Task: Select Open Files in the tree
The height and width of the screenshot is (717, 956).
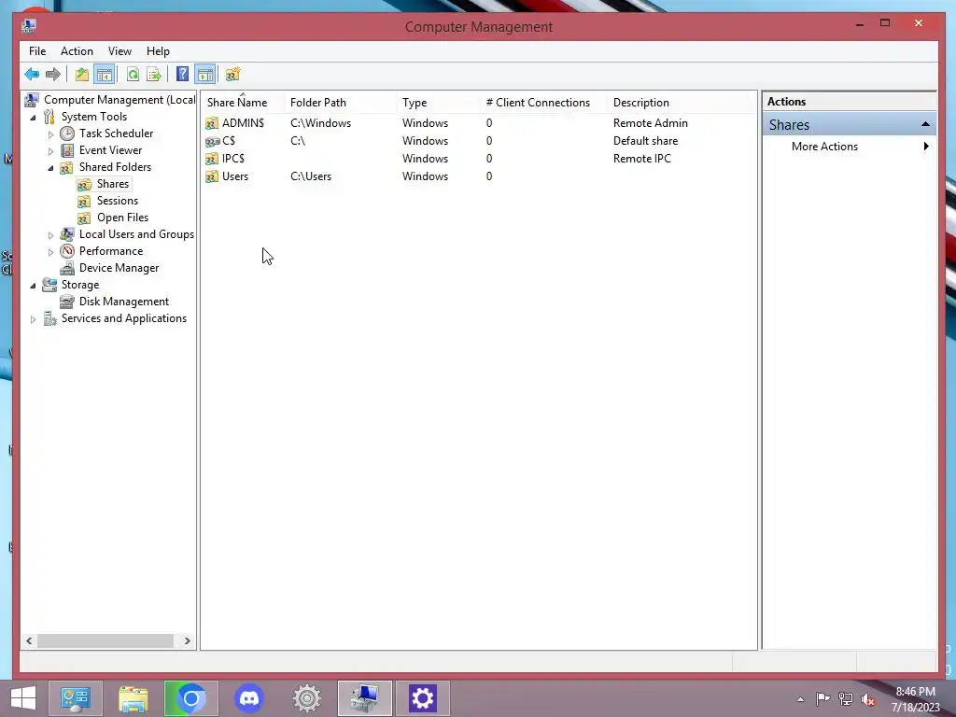Action: [122, 218]
